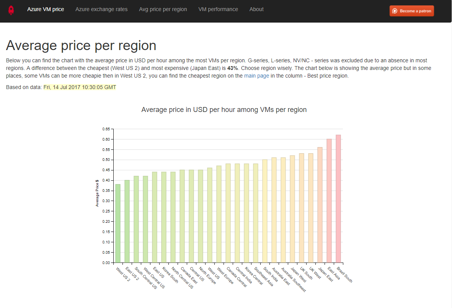
Task: Click the West US 2 bar
Action: coord(118,224)
